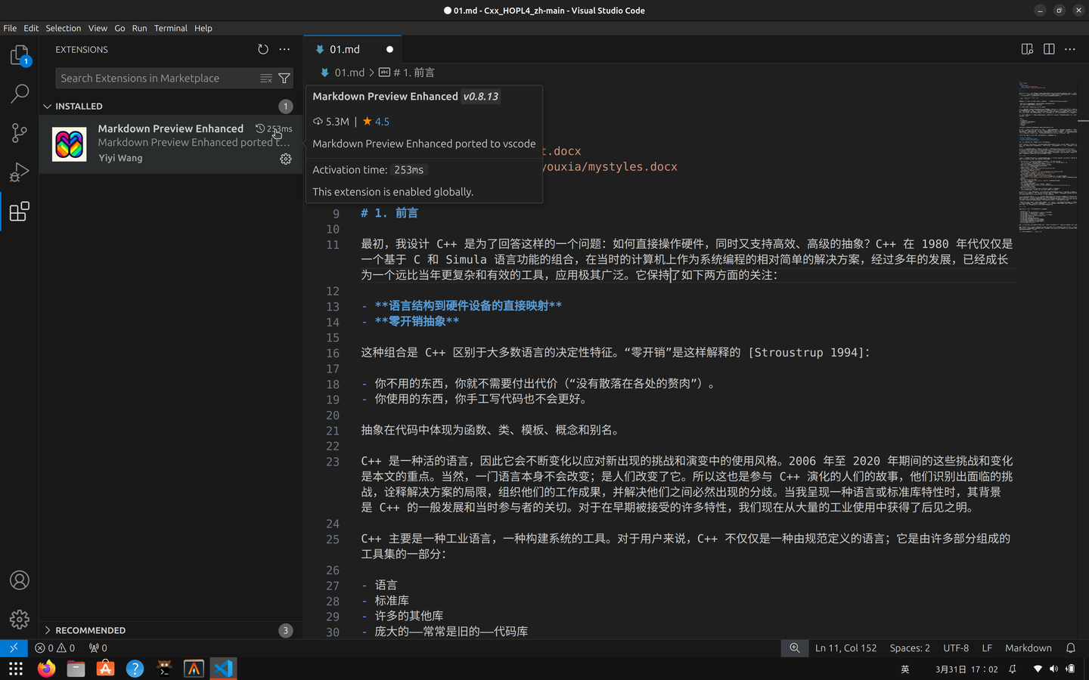Open the editor's More Actions ellipsis menu
This screenshot has width=1089, height=680.
1069,48
